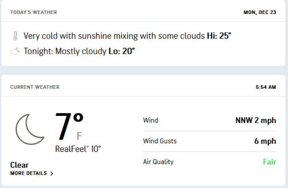Click the large 7° current temperature
Image resolution: width=288 pixels, height=188 pixels.
(x=69, y=126)
